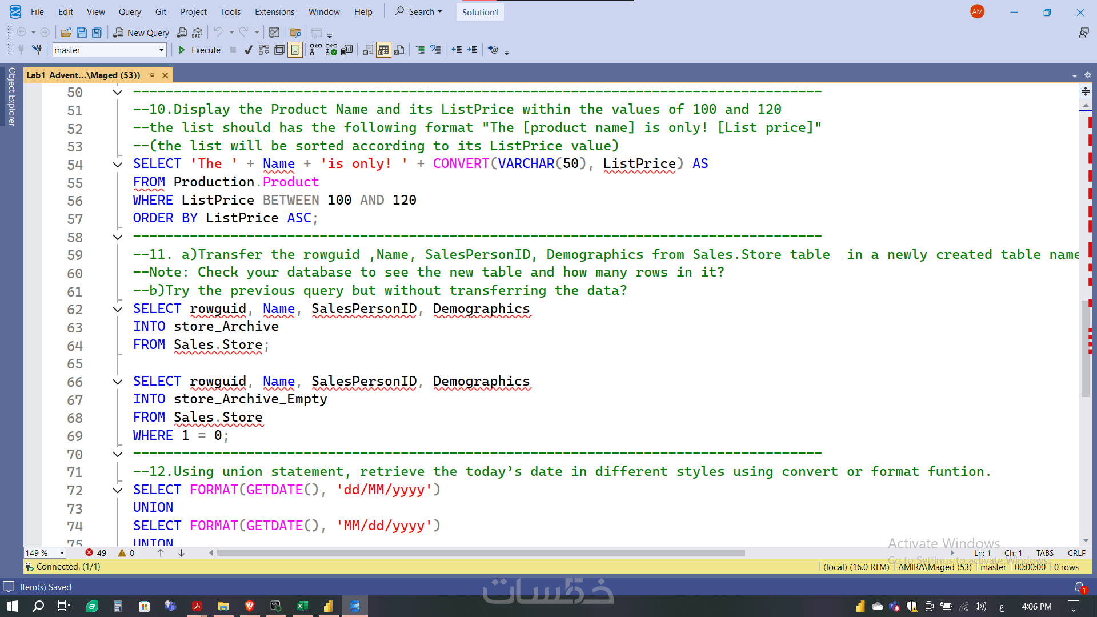Toggle Results to Grid option
This screenshot has height=617, width=1097.
tap(383, 50)
